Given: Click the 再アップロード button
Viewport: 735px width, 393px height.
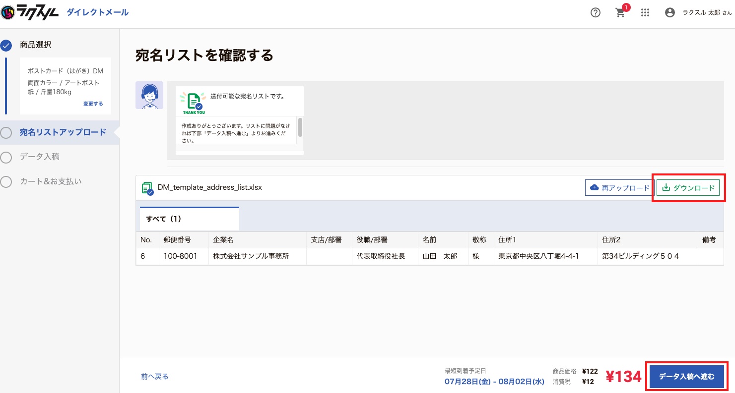Looking at the screenshot, I should pos(620,188).
